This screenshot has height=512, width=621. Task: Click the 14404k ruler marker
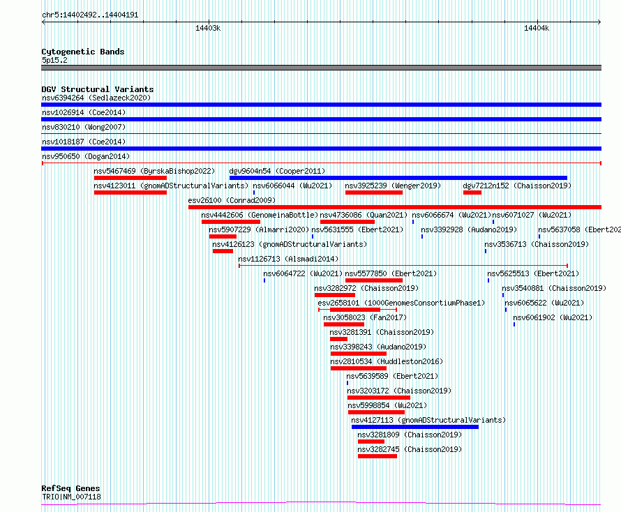pyautogui.click(x=537, y=28)
